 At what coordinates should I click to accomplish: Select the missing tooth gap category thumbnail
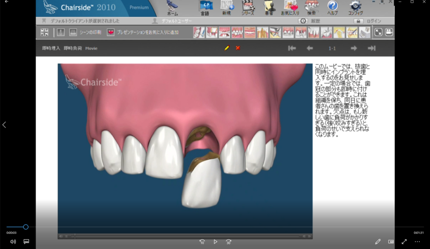[212, 32]
